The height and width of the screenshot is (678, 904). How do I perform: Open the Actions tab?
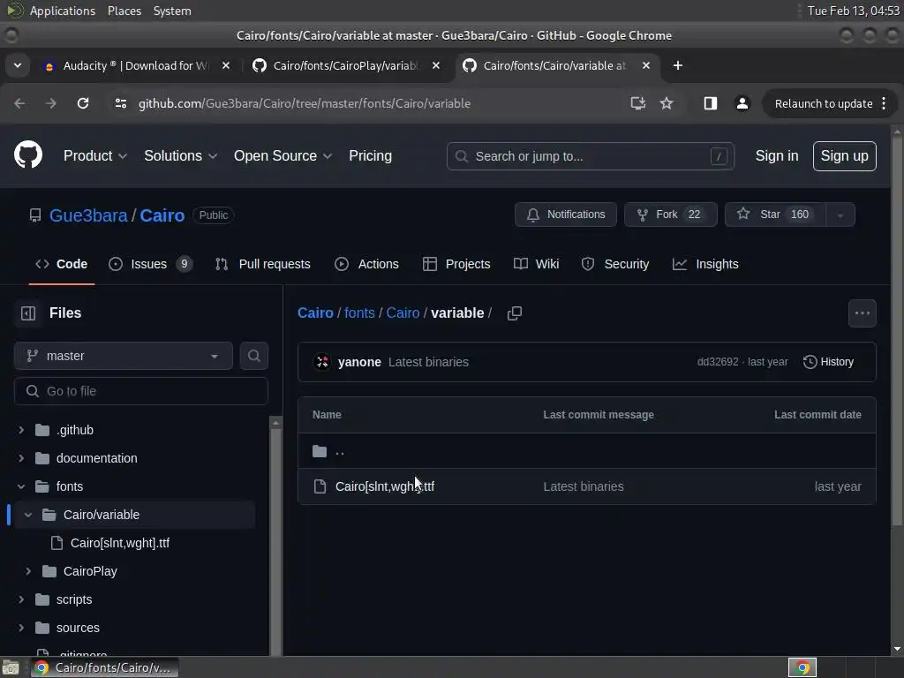pos(366,264)
